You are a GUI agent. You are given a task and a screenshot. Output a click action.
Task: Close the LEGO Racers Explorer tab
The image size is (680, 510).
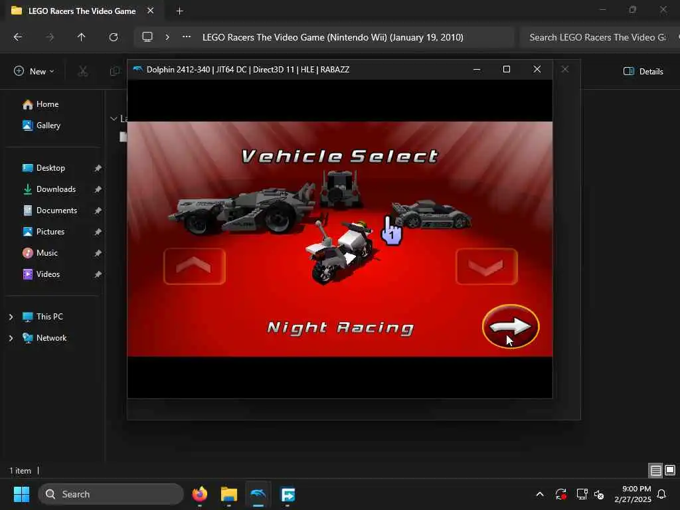pos(151,11)
